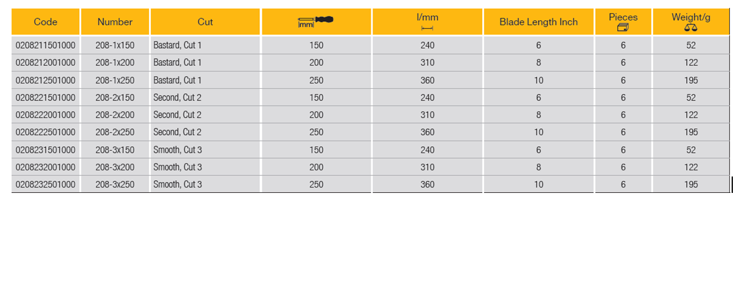Click the Number column header
The width and height of the screenshot is (742, 283).
tap(115, 22)
